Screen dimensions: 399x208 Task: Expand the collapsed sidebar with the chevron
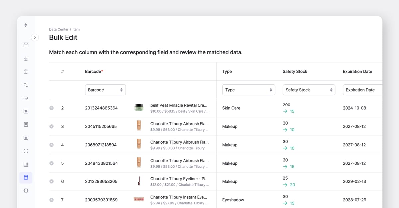35,37
